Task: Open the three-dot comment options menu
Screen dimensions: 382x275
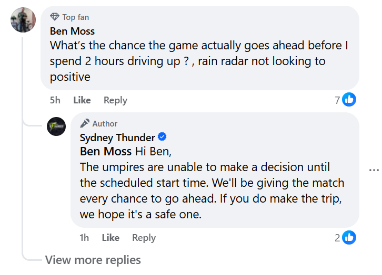Action: click(x=374, y=170)
